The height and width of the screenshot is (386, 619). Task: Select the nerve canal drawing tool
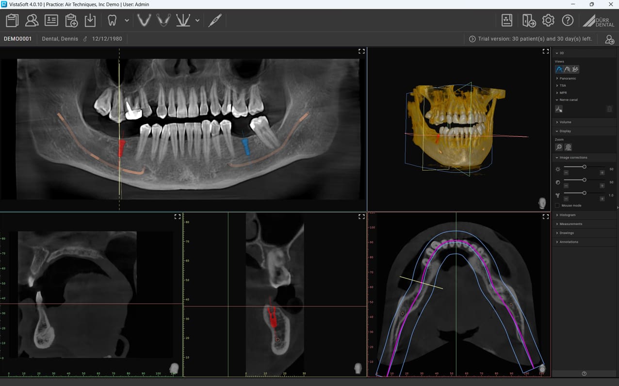(558, 109)
